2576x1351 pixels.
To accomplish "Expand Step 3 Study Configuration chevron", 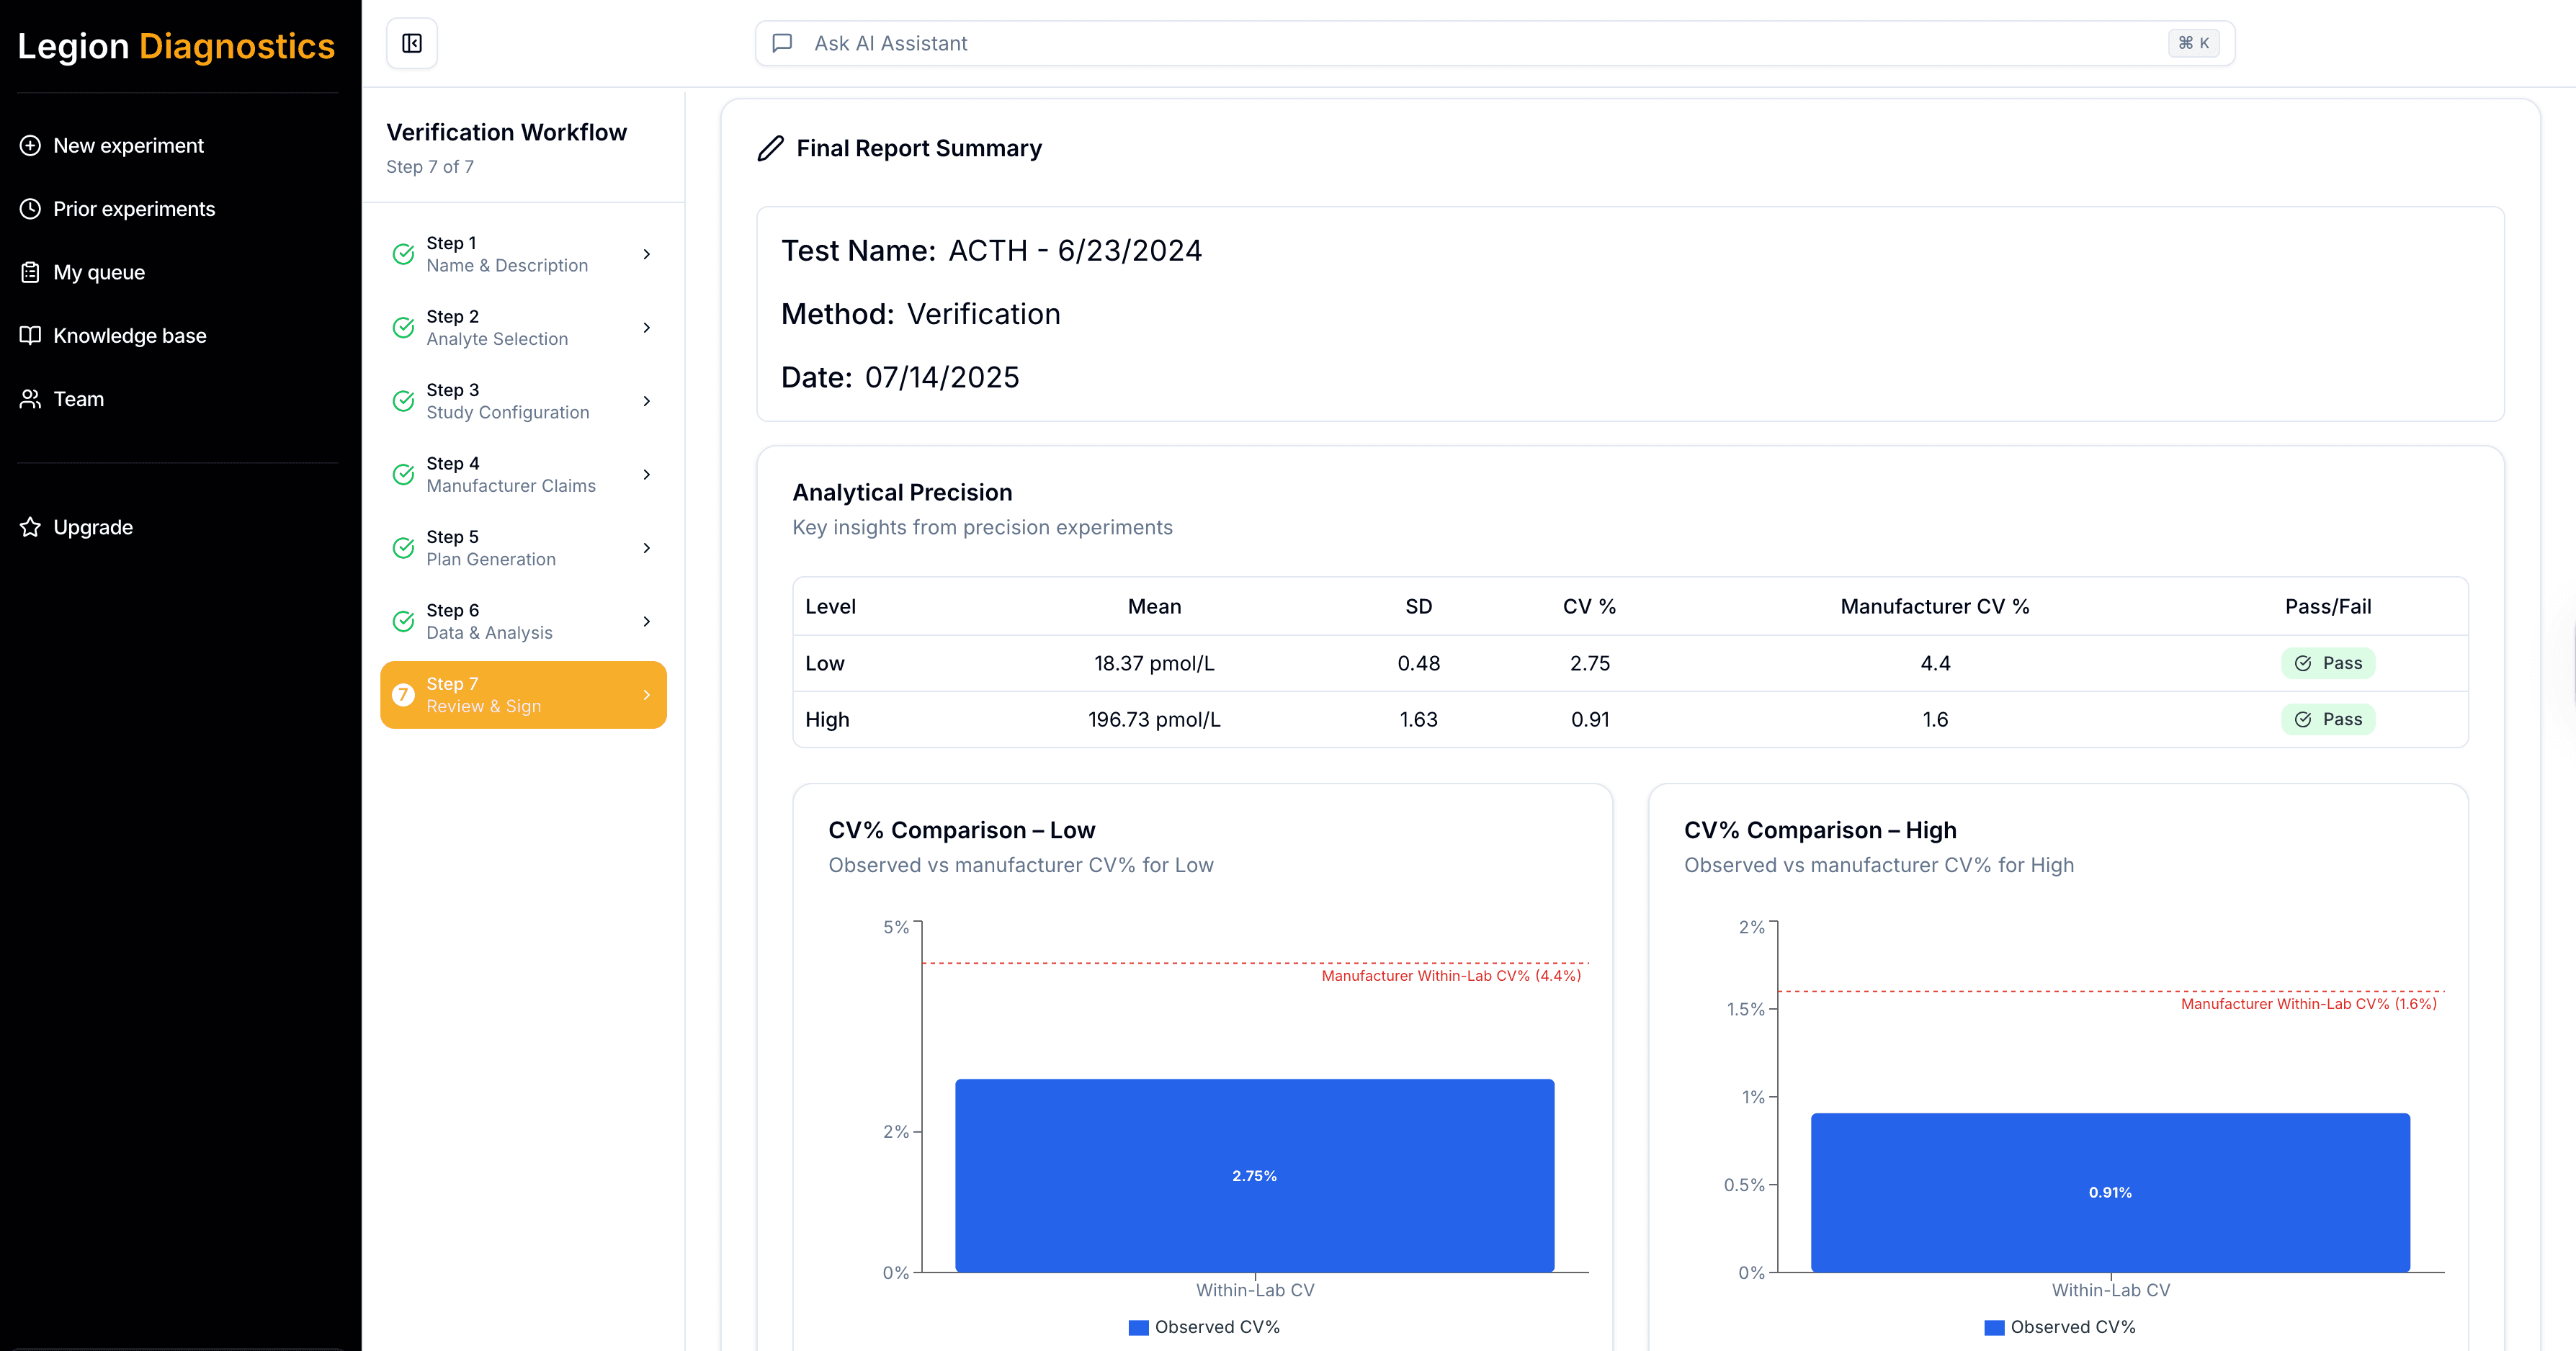I will 647,401.
